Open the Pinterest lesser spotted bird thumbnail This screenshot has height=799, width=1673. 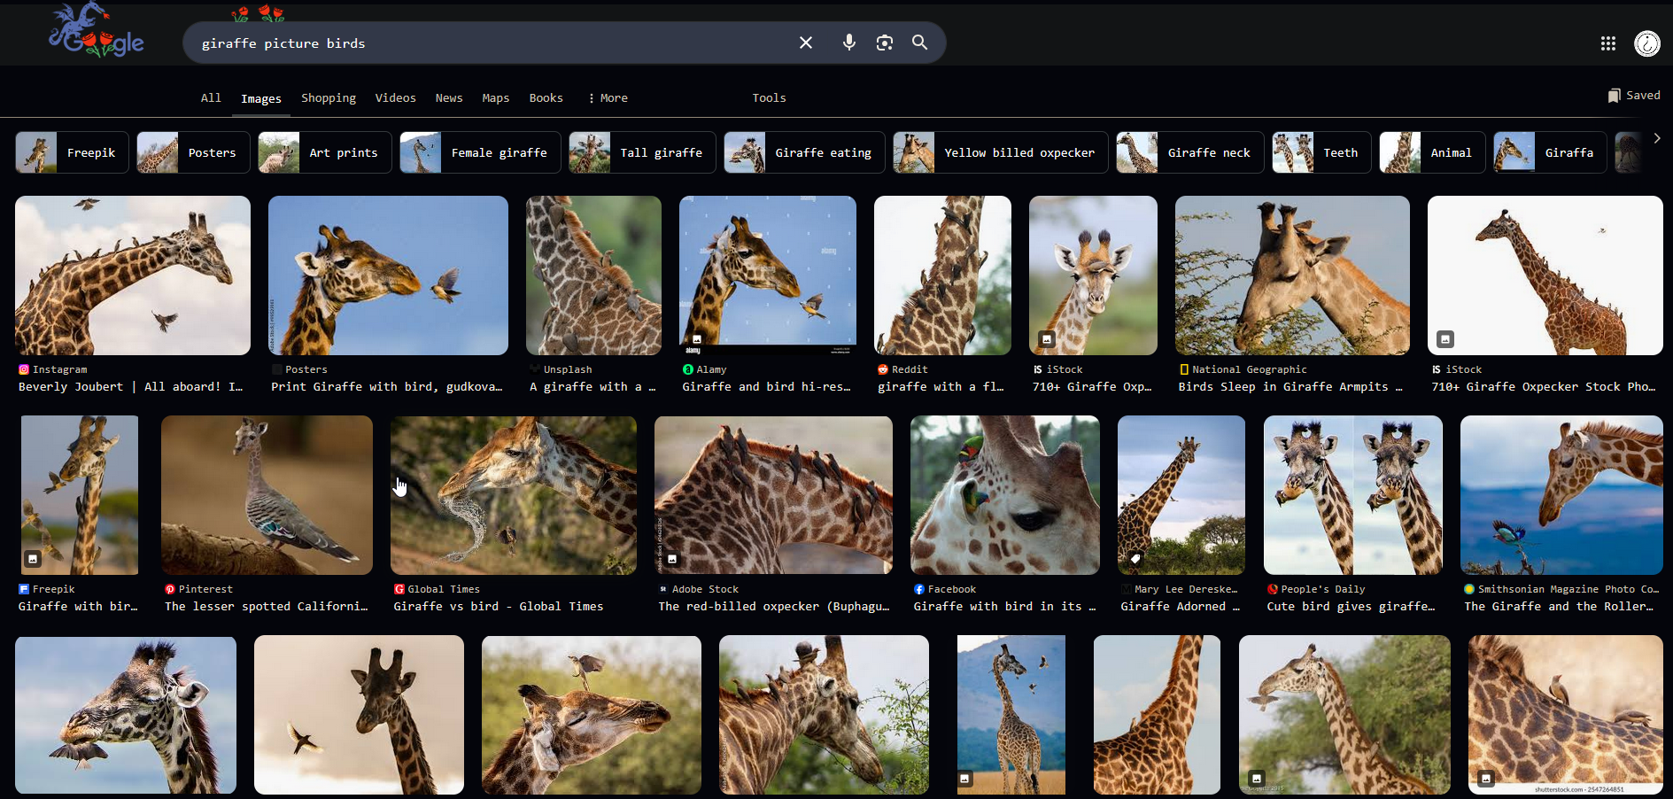point(267,495)
